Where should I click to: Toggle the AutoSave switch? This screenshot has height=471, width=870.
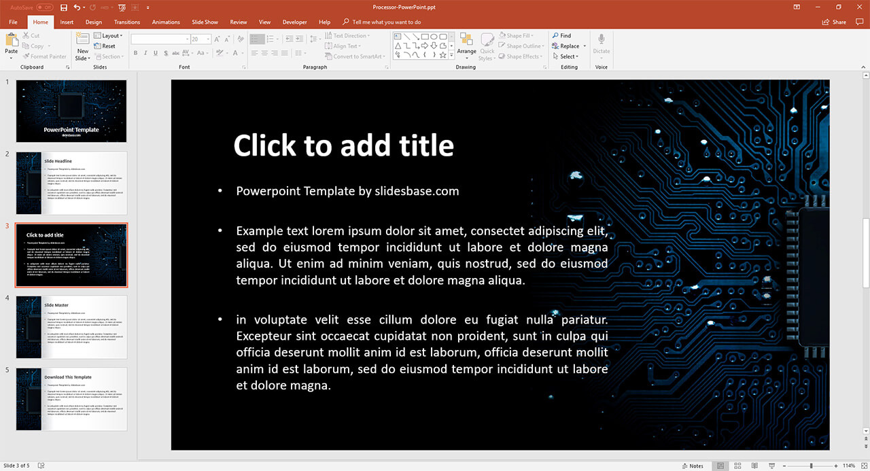(45, 7)
